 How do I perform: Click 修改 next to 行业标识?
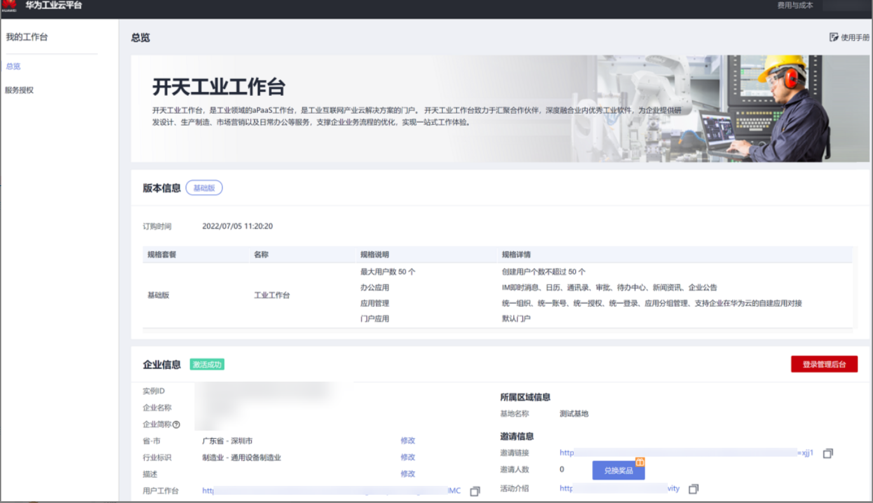pyautogui.click(x=408, y=457)
